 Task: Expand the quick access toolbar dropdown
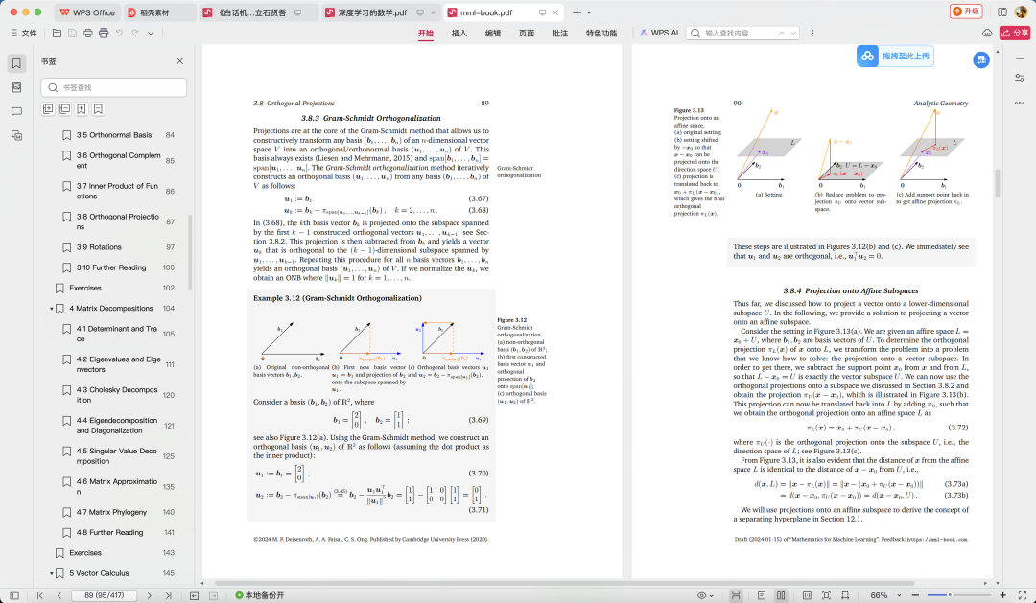pos(151,33)
